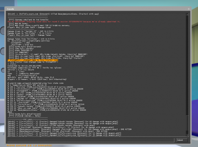Viewport: 198px width, 147px height.
Task: Click the 'Damage Taken from' 8 hits line
Action: (x=31, y=39)
